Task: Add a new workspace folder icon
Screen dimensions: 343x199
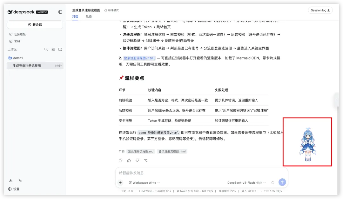Action: (x=60, y=50)
